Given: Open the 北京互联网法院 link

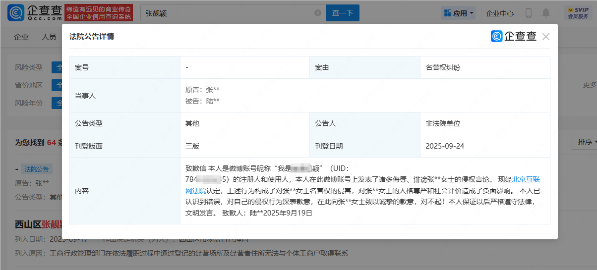Looking at the screenshot, I should 530,179.
